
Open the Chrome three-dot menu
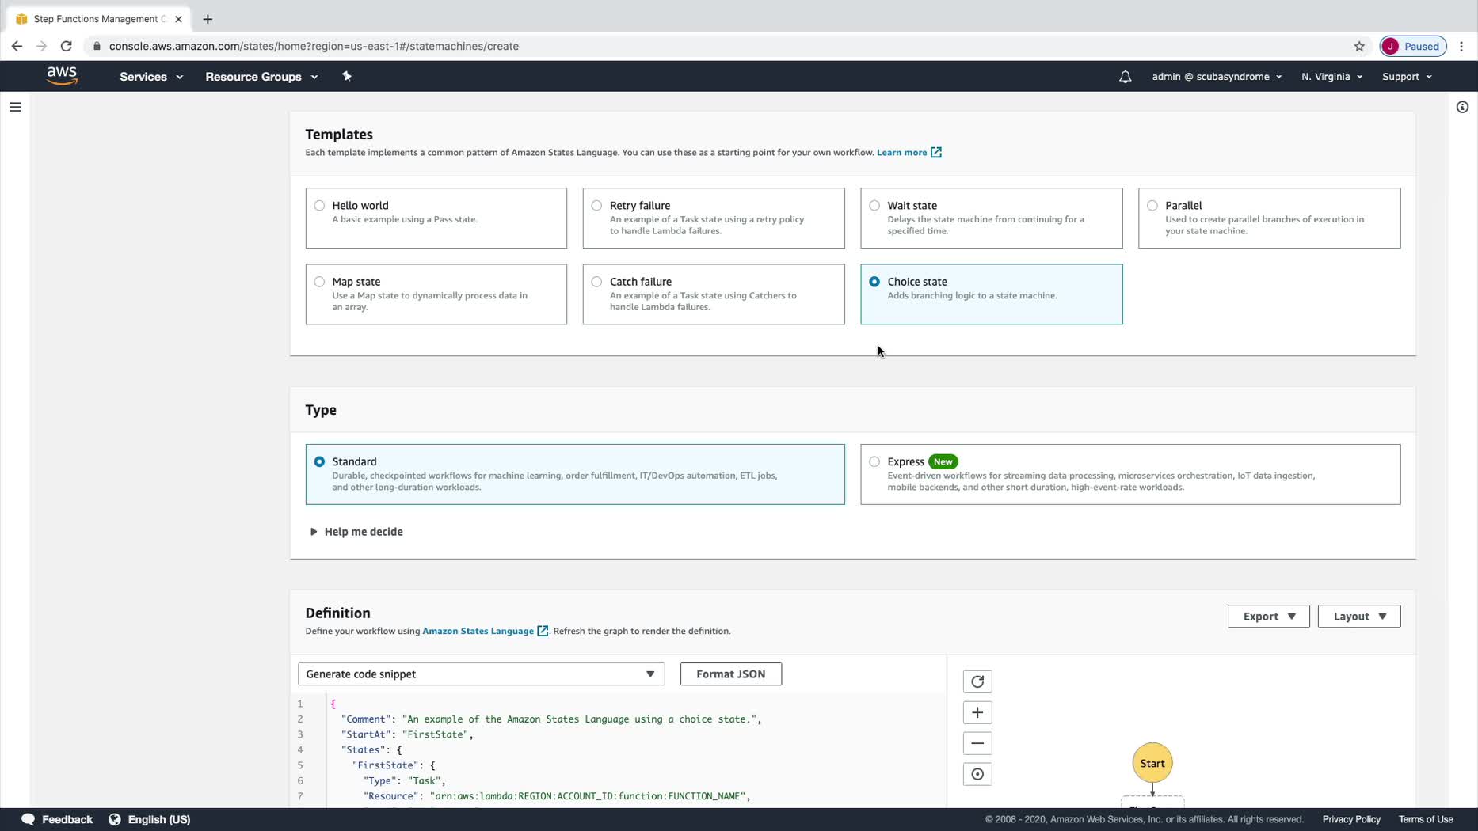pos(1461,46)
